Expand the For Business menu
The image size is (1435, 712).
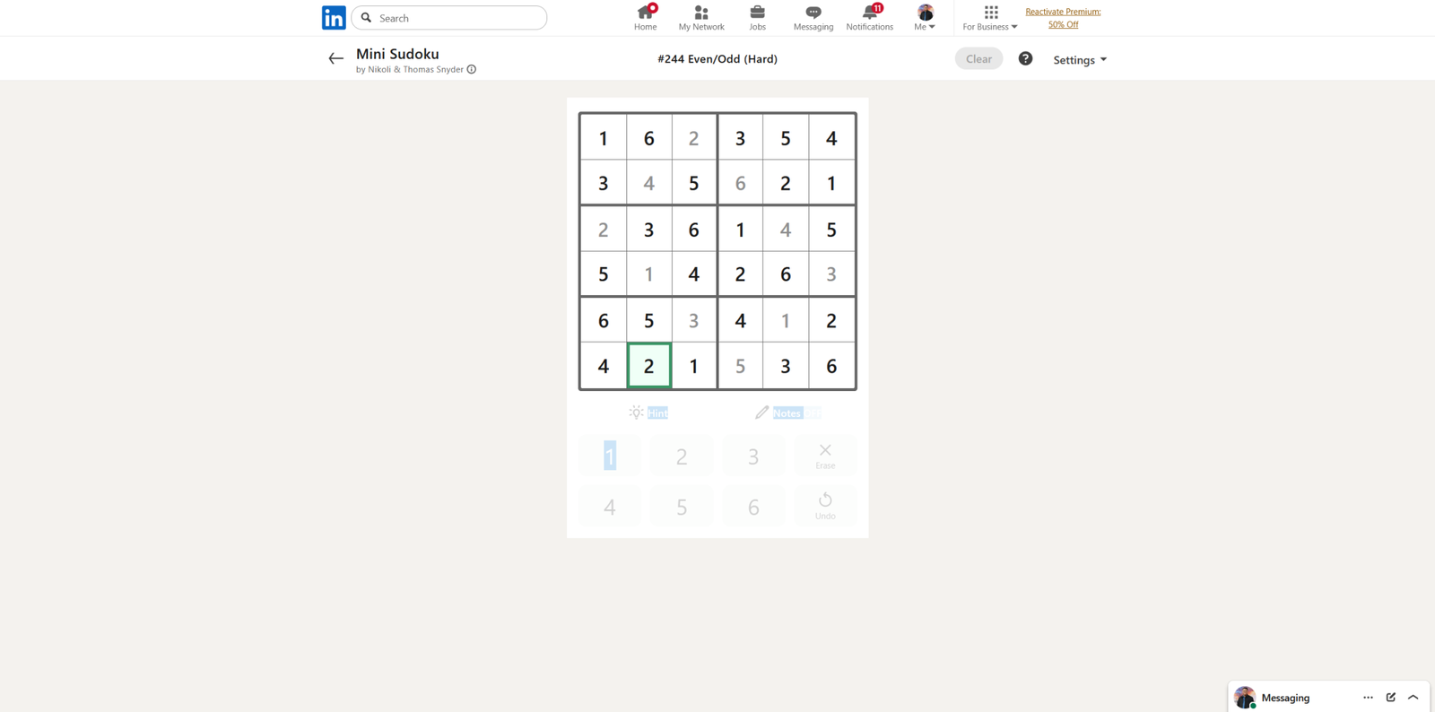pyautogui.click(x=990, y=17)
